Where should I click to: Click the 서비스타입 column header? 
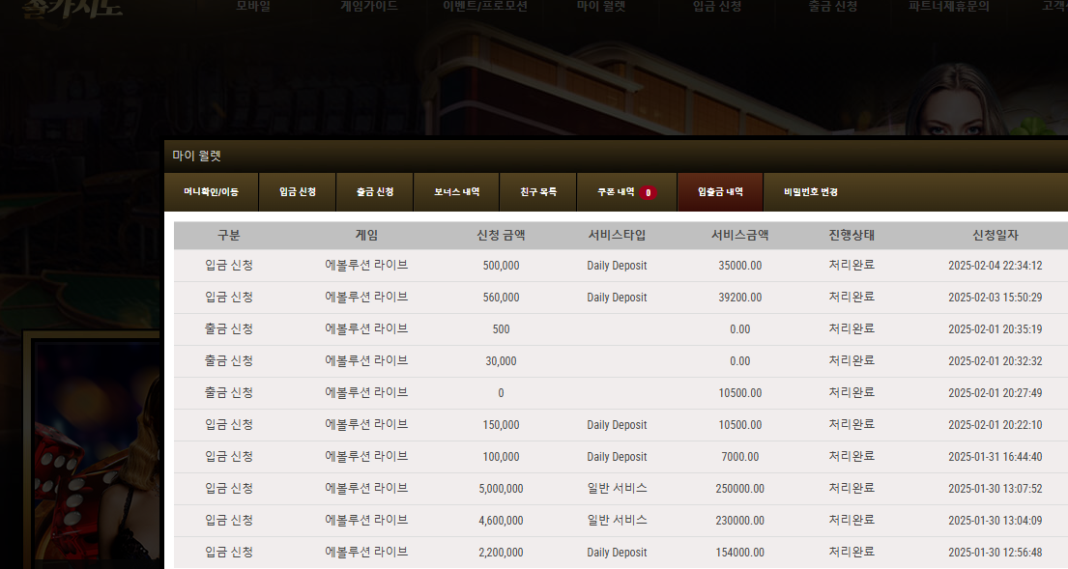coord(617,235)
